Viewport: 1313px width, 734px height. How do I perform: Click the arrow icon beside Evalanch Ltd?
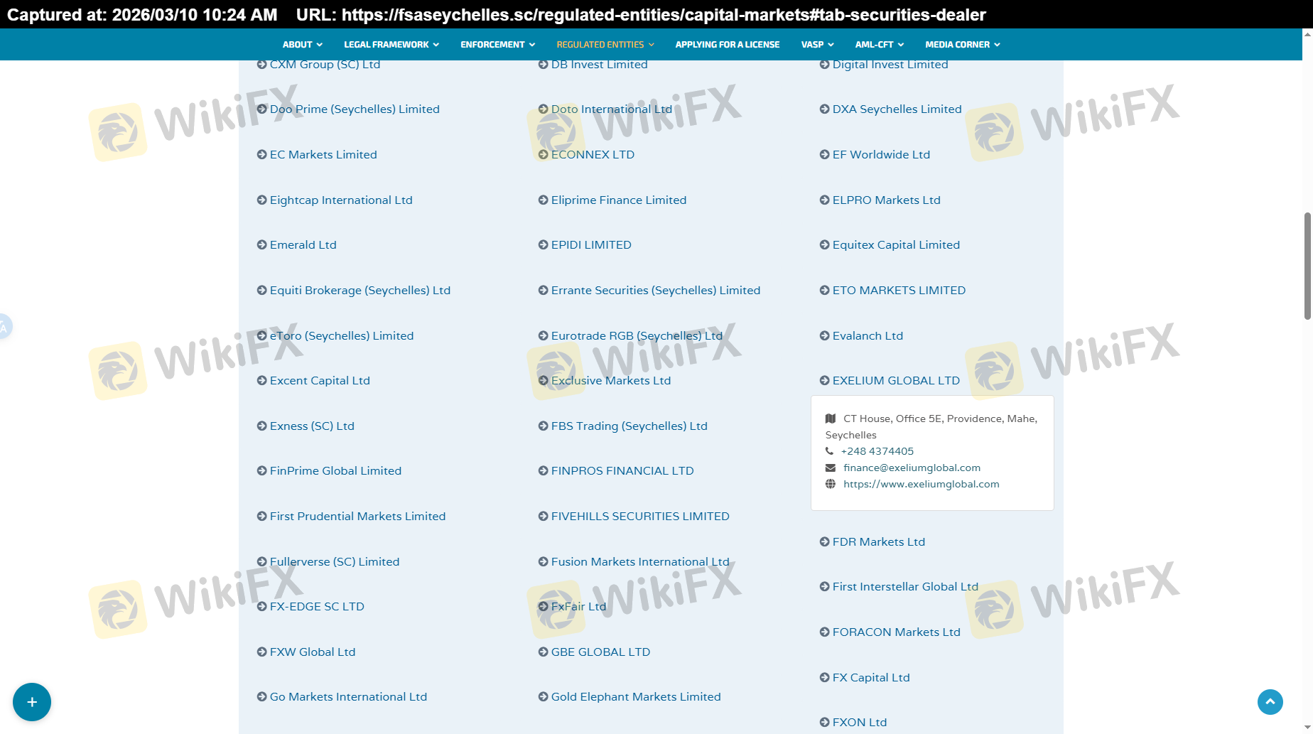[824, 336]
